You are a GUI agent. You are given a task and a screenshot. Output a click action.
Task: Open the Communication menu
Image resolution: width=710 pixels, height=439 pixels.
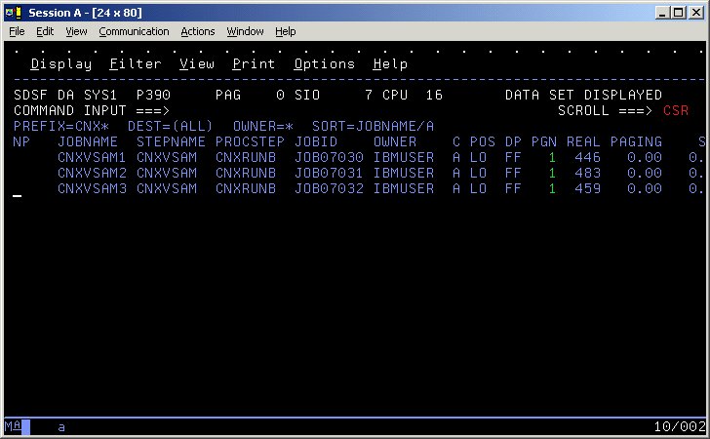(x=135, y=31)
